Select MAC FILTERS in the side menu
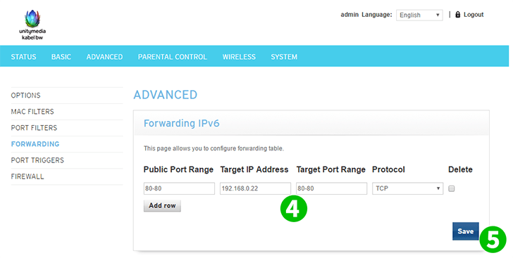The image size is (513, 258). 32,112
